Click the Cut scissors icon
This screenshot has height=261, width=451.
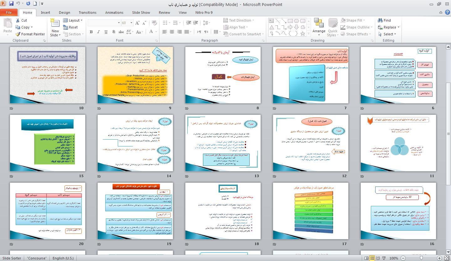(x=18, y=20)
